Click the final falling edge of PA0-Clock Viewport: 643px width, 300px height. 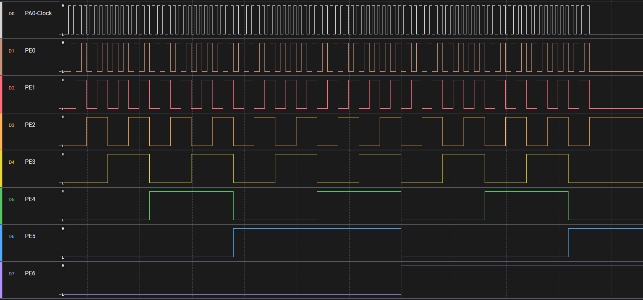[x=589, y=20]
